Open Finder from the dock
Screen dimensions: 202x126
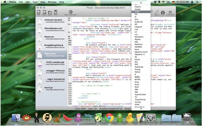tap(16, 118)
